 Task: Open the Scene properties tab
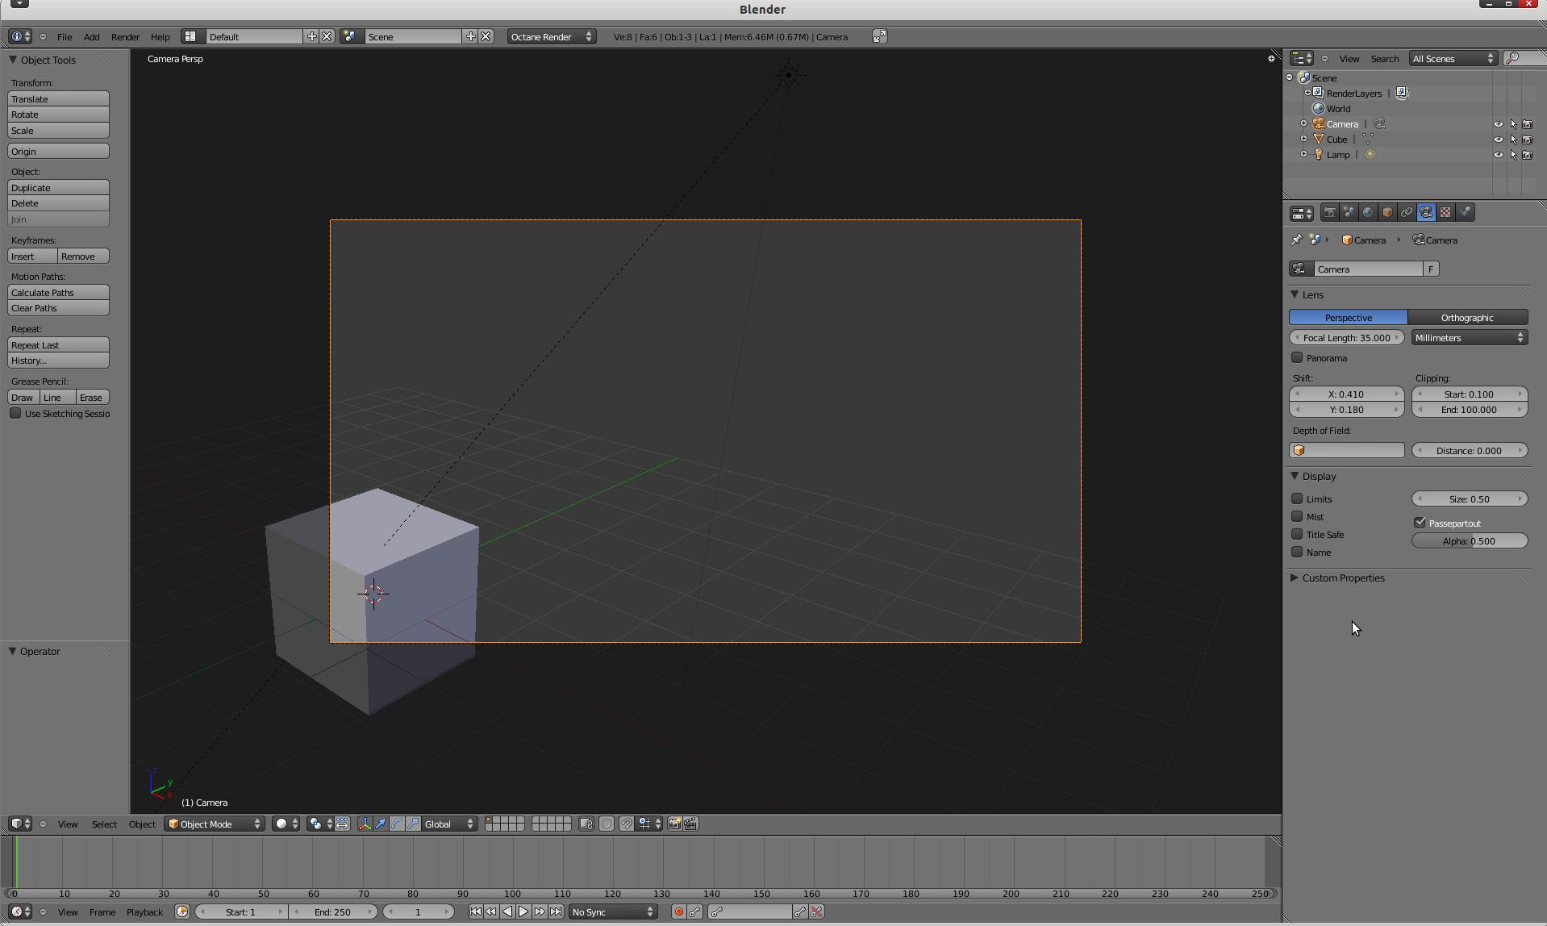[1349, 213]
